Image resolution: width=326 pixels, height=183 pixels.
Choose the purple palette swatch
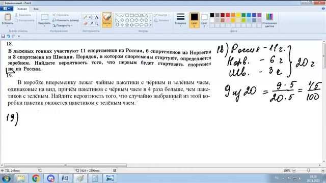259,15
